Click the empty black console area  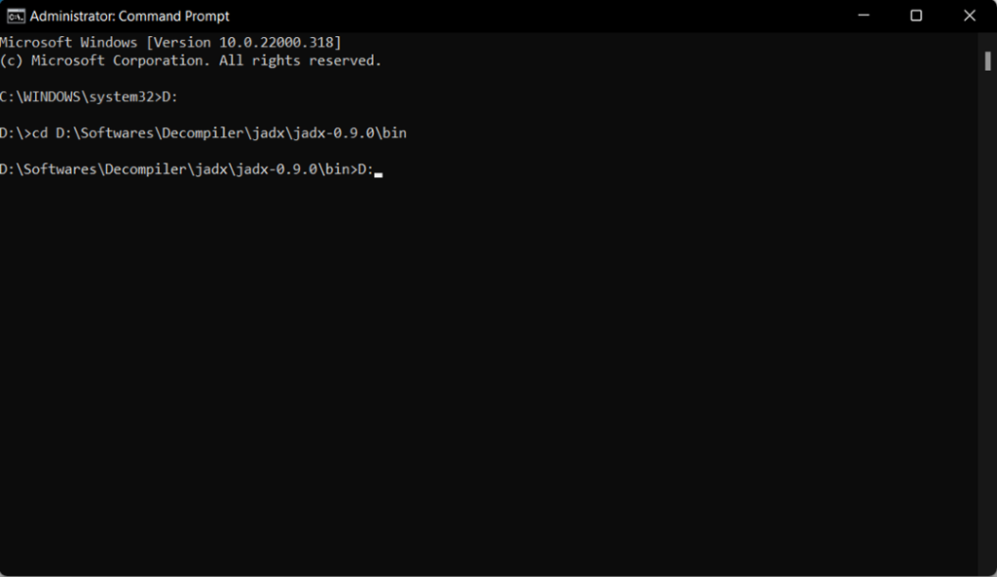(x=489, y=375)
